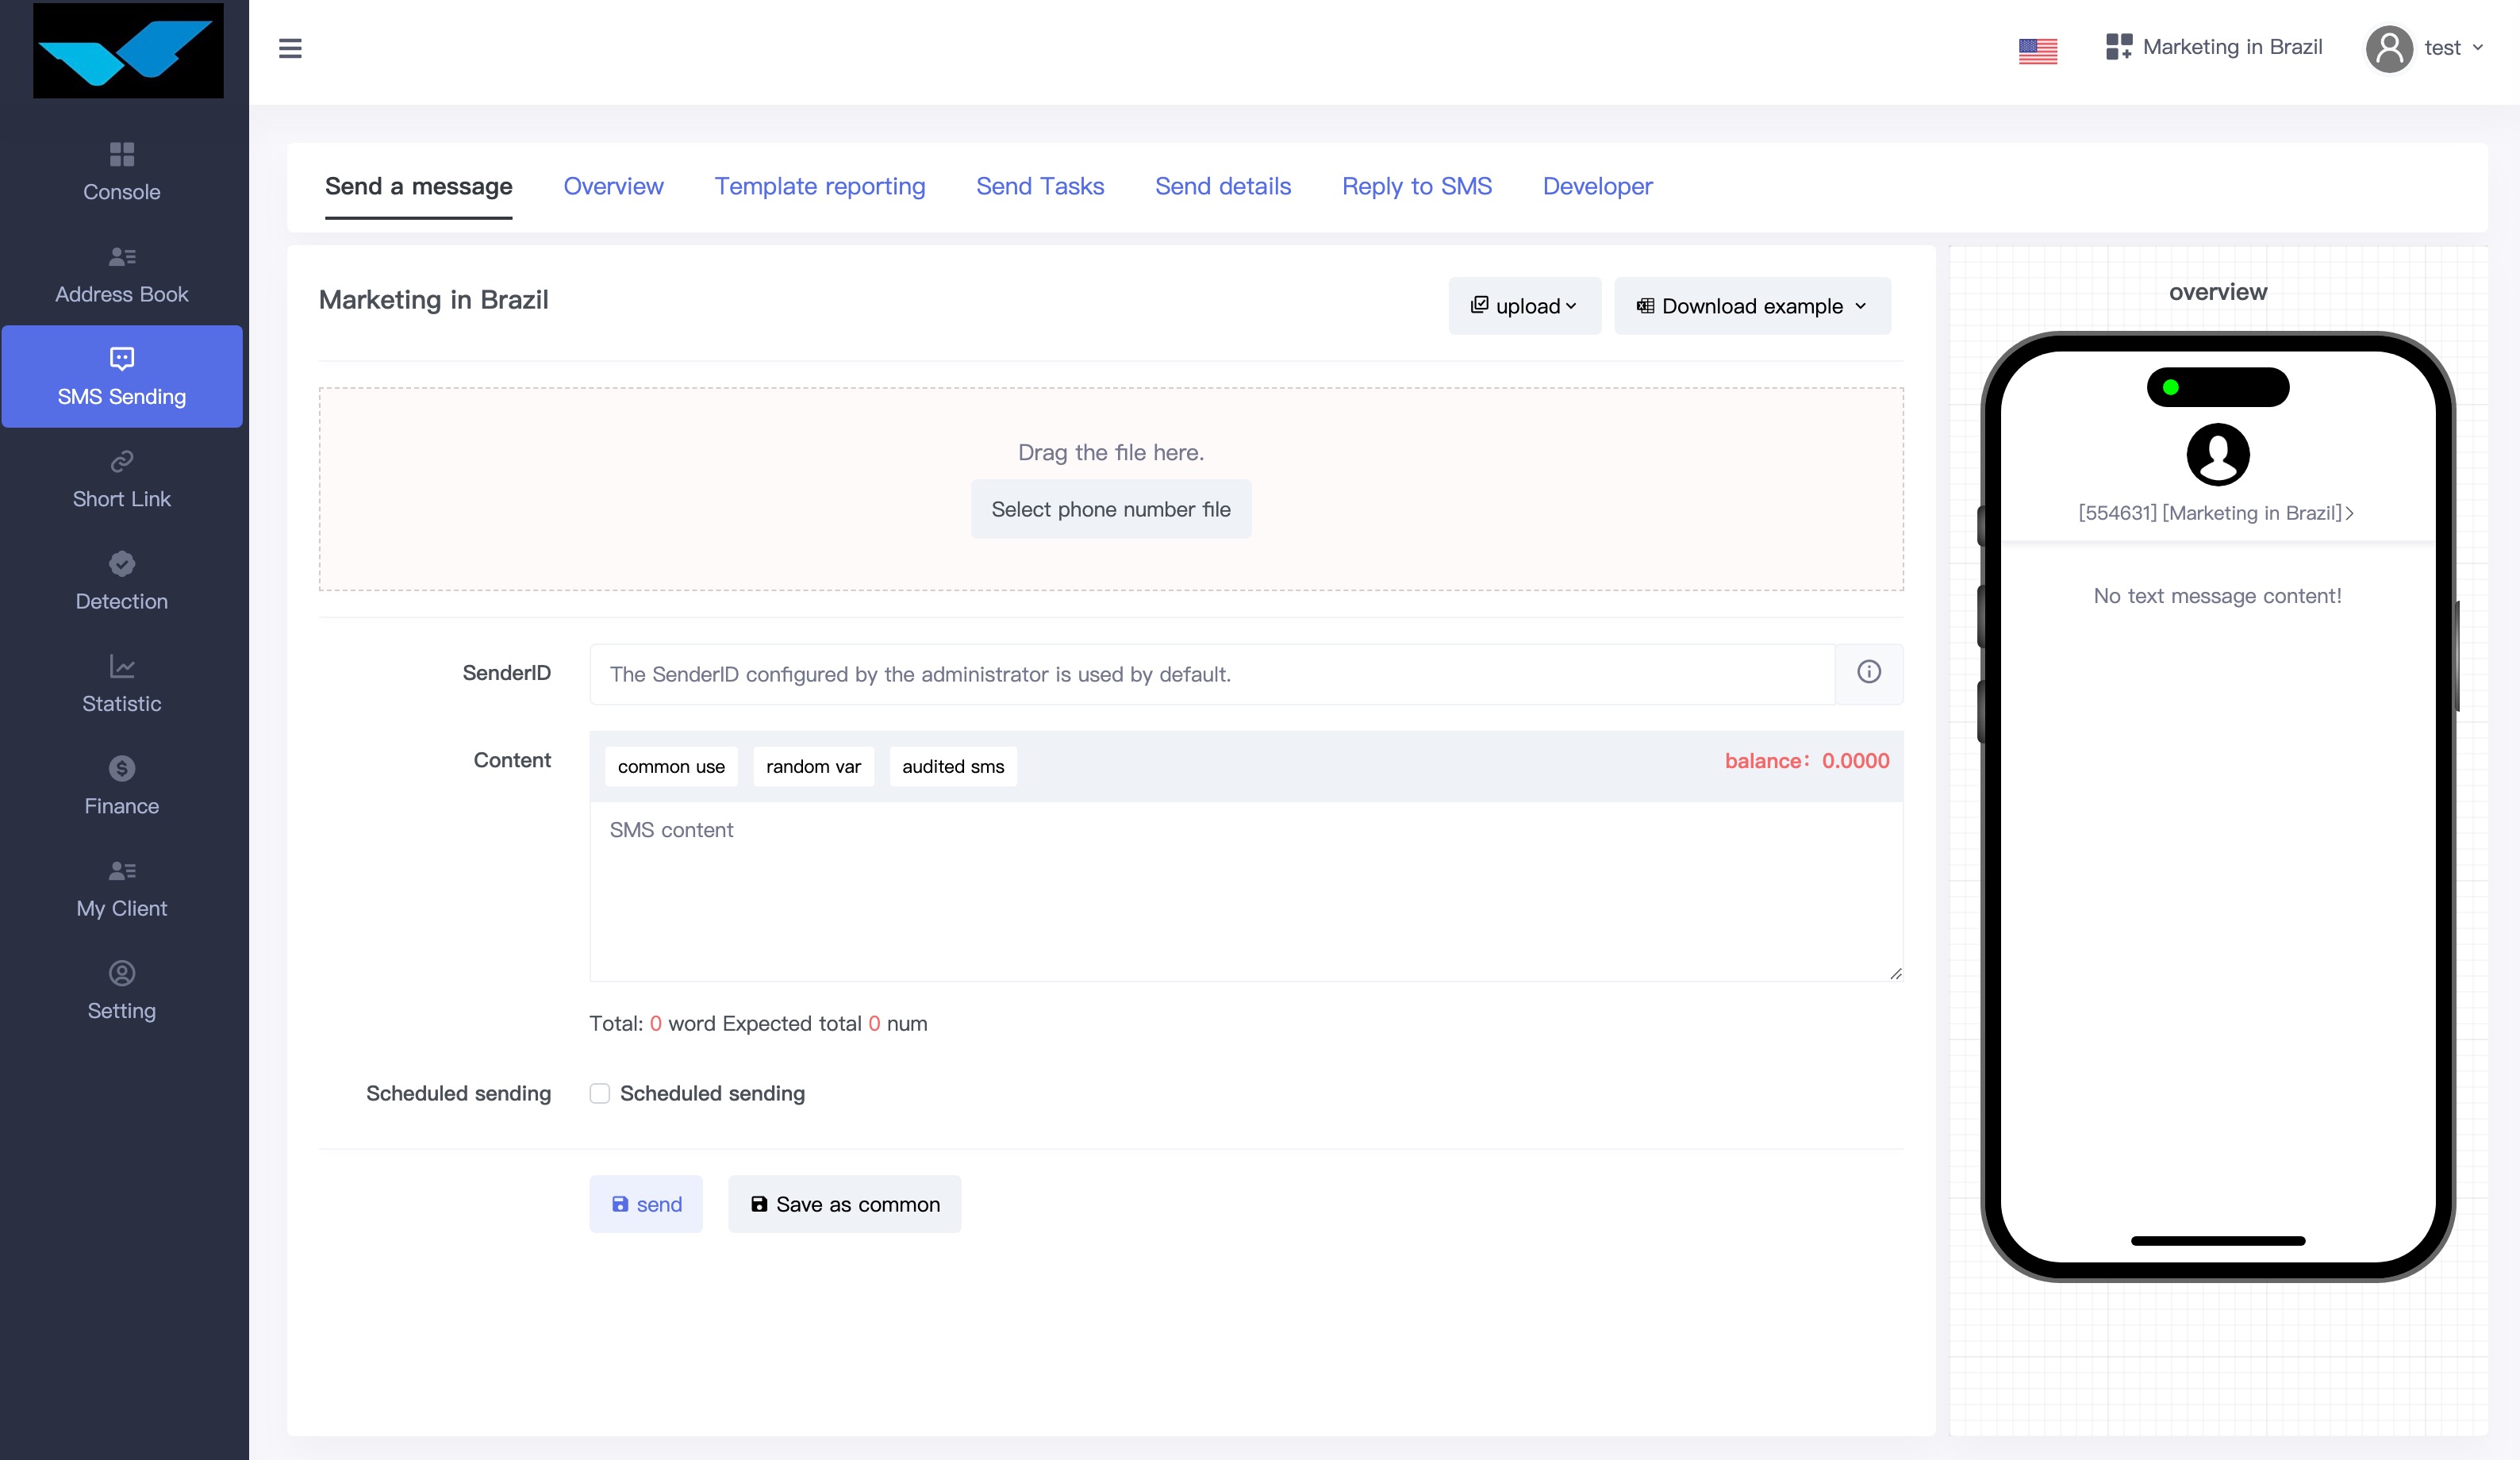2520x1460 pixels.
Task: Click the user avatar icon in header
Action: click(2389, 48)
